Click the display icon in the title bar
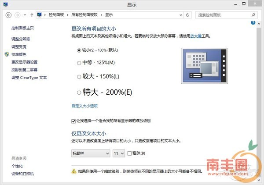Viewport: 264px width, 185px height. pyautogui.click(x=5, y=4)
